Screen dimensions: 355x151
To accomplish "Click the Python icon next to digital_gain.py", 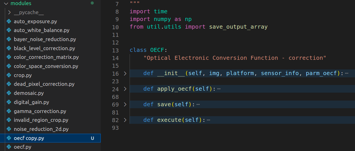I will tap(9, 102).
